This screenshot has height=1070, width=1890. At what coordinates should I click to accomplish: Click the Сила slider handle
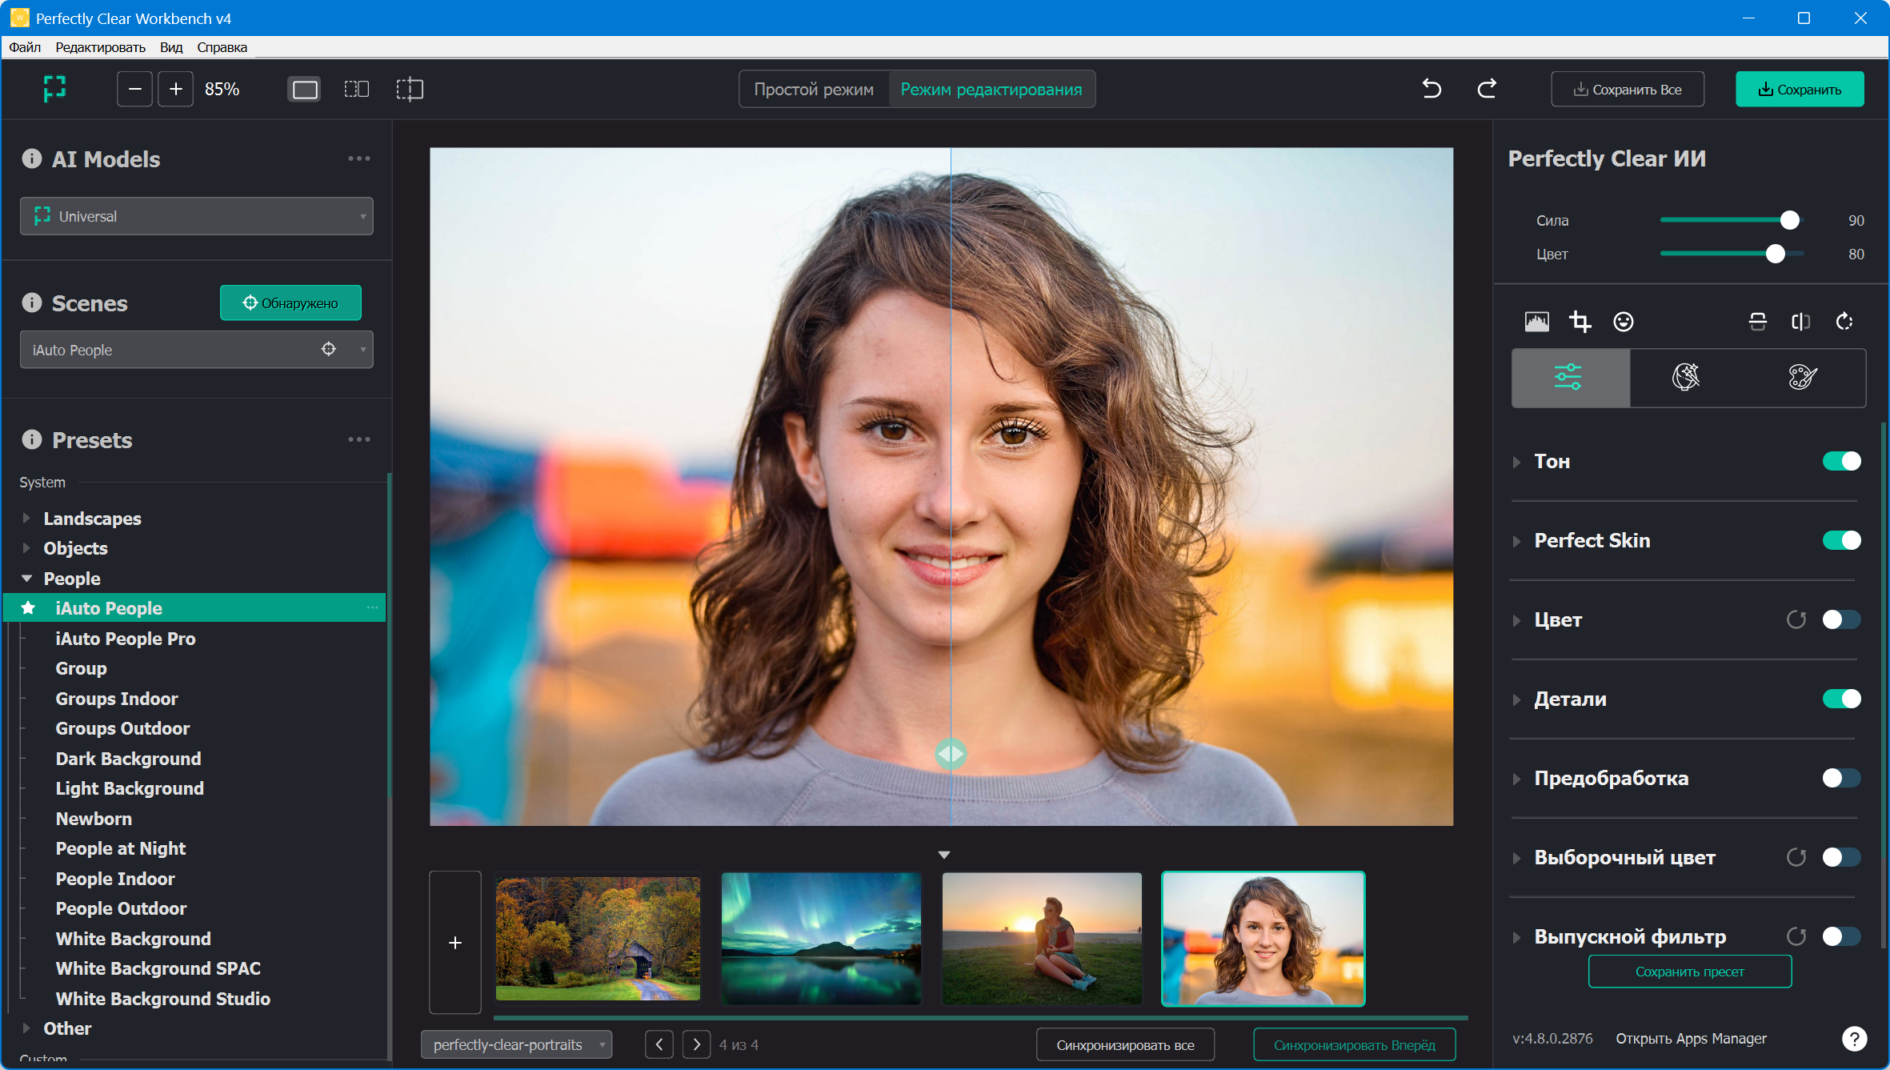click(1789, 220)
